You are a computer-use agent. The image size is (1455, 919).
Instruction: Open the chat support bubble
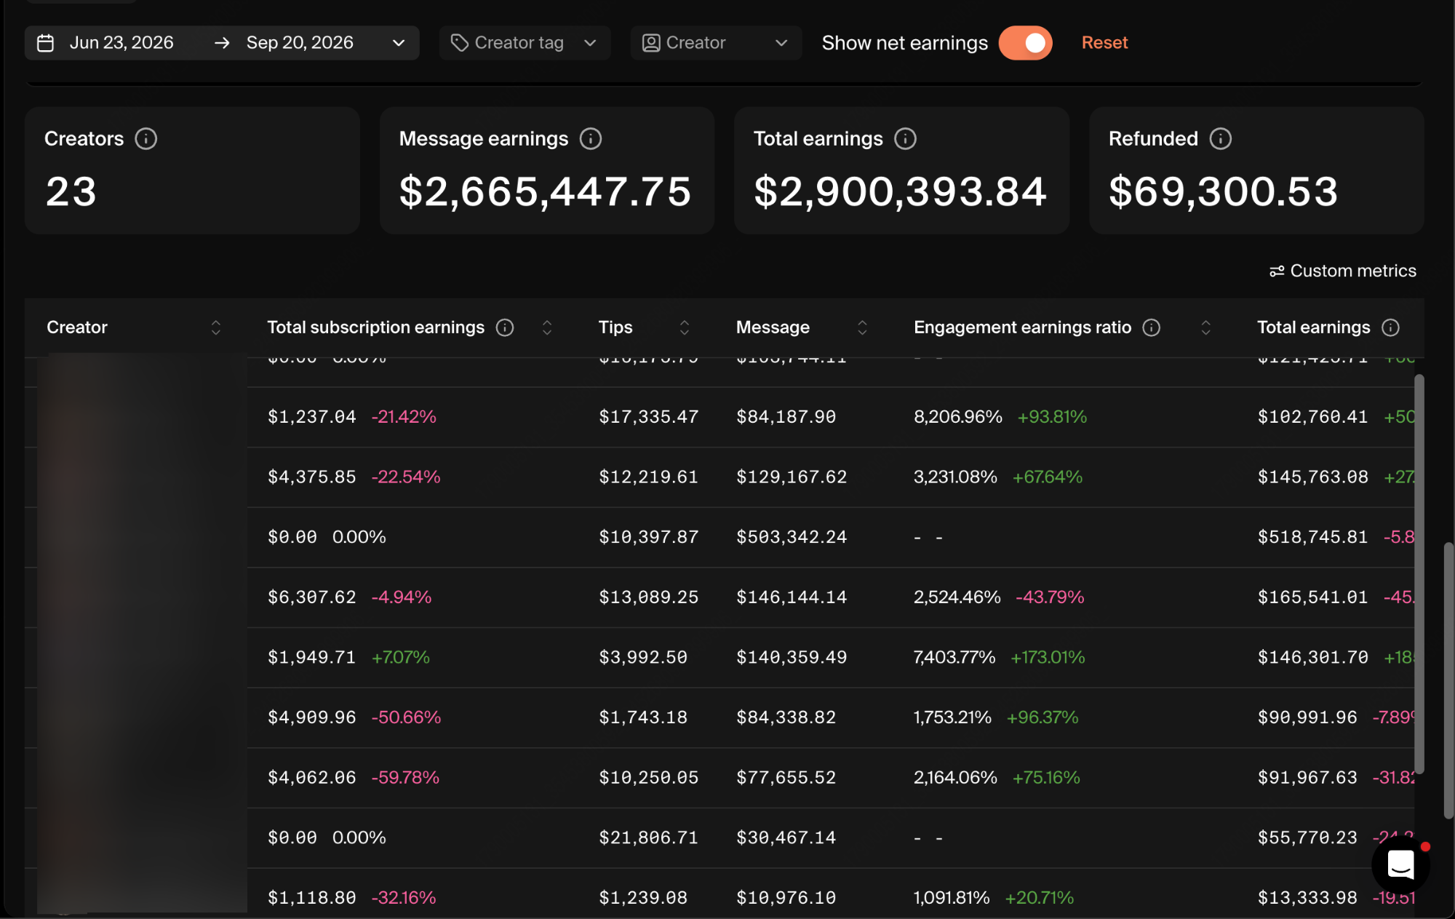(1400, 865)
